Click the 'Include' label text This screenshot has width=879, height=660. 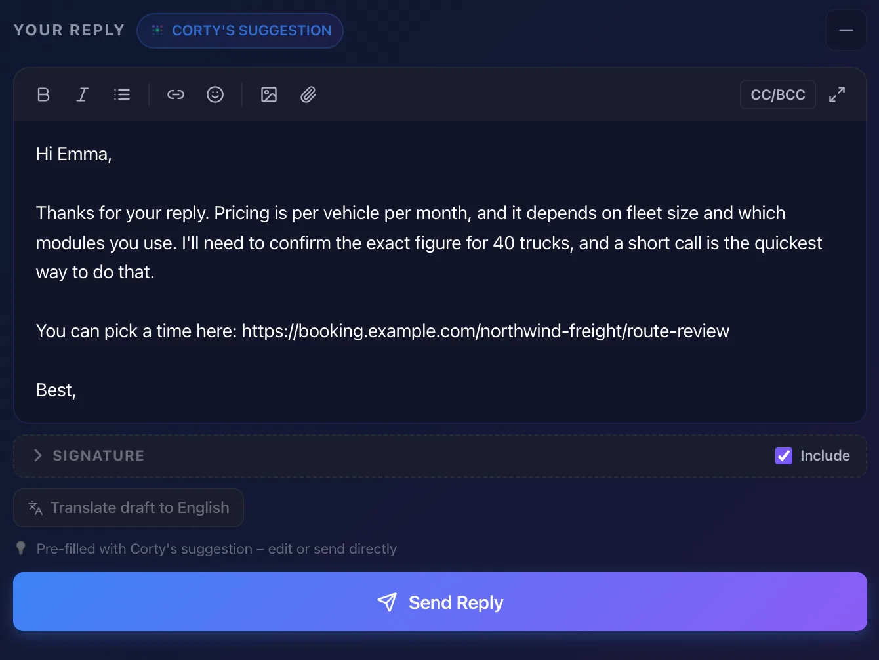tap(825, 456)
